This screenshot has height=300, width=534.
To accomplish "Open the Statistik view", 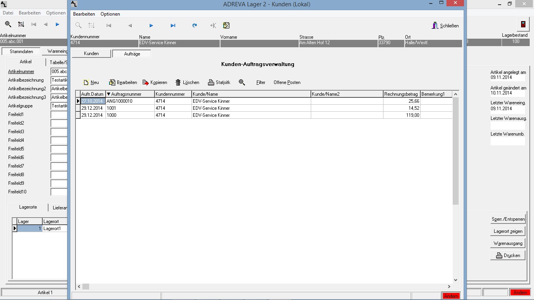I will point(219,82).
